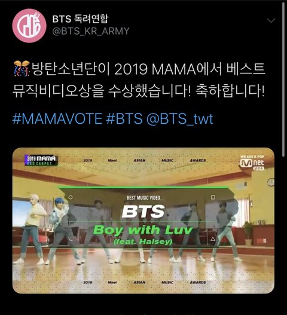Open the attached MAMA award image
287x315 pixels.
tap(143, 221)
